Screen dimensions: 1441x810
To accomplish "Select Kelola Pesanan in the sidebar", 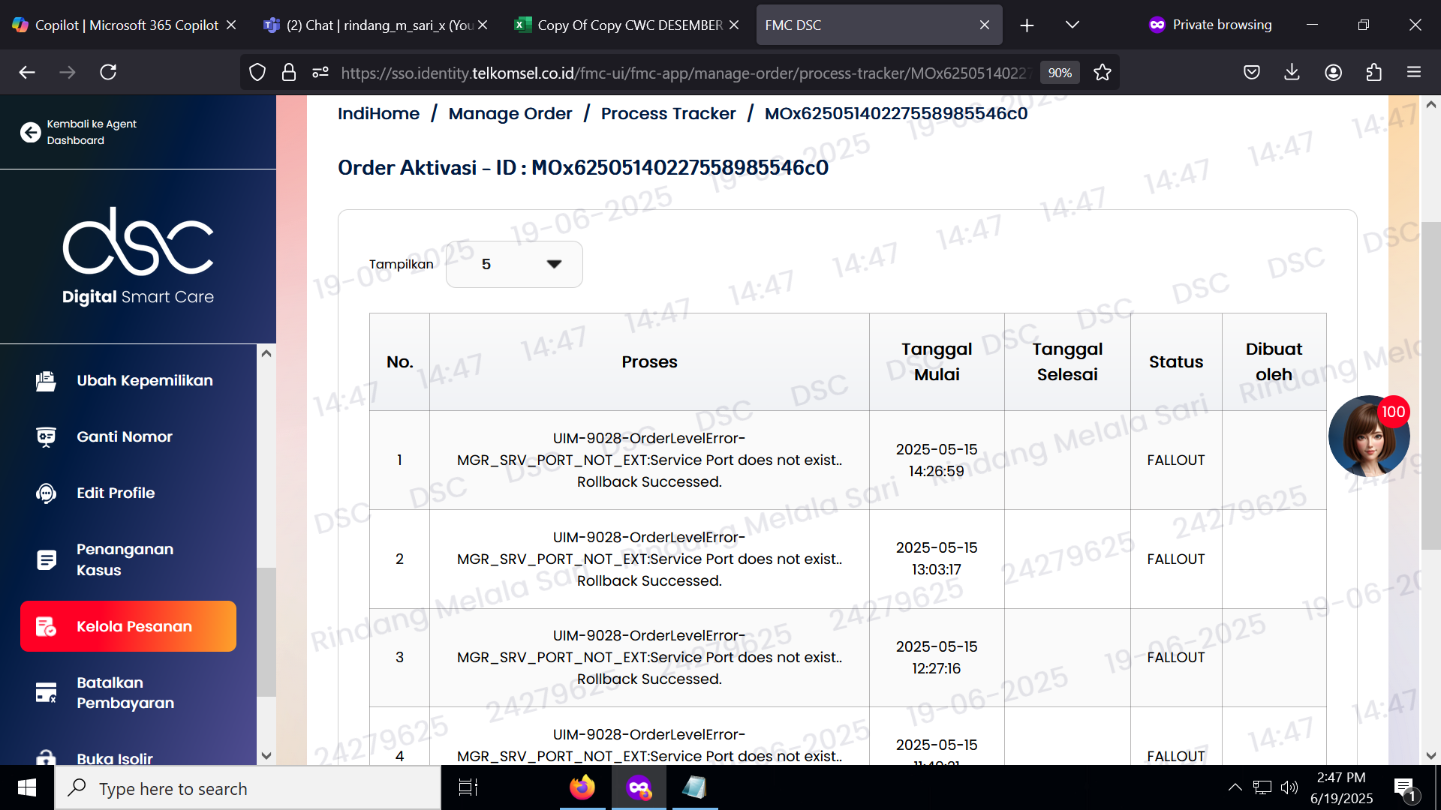I will pos(128,626).
